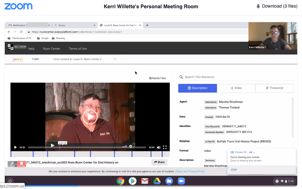Switch to the Gmail Notification browser tab
The height and width of the screenshot is (189, 302).
(x=28, y=25)
